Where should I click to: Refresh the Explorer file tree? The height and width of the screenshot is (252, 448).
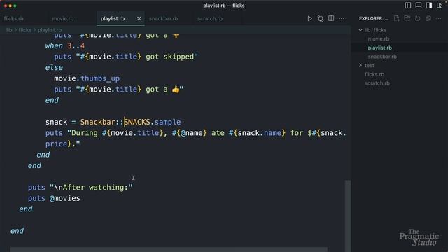click(x=418, y=19)
